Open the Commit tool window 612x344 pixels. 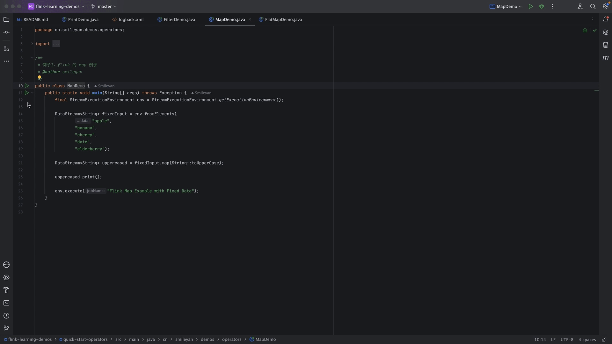coord(6,32)
